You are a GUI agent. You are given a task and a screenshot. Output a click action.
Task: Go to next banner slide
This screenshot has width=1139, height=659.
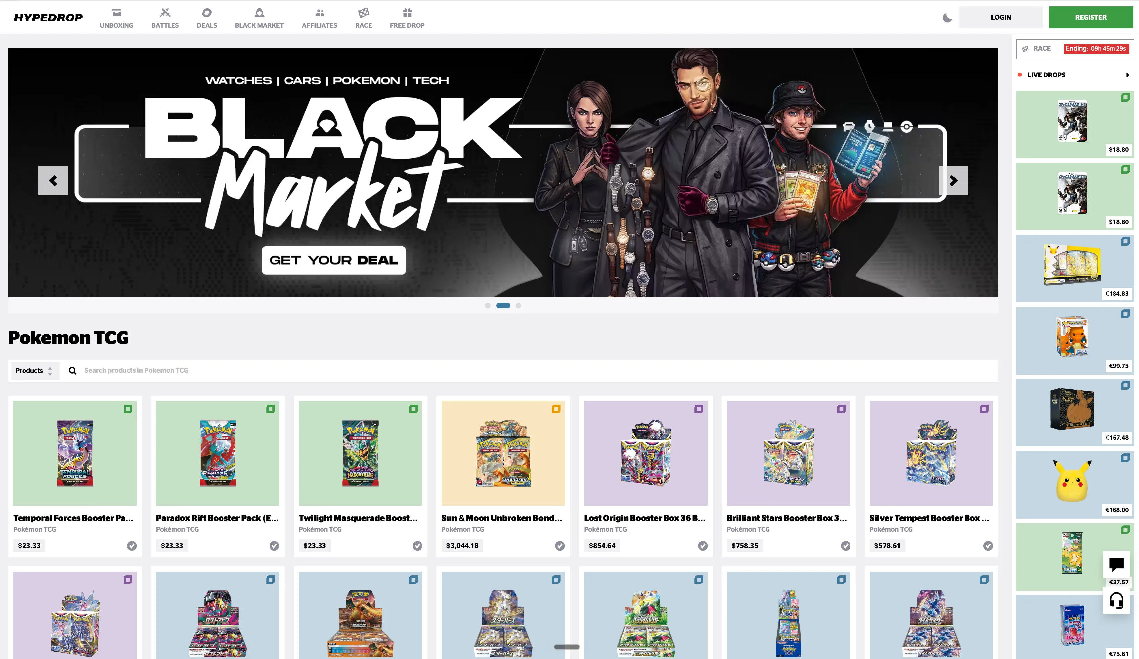click(953, 181)
